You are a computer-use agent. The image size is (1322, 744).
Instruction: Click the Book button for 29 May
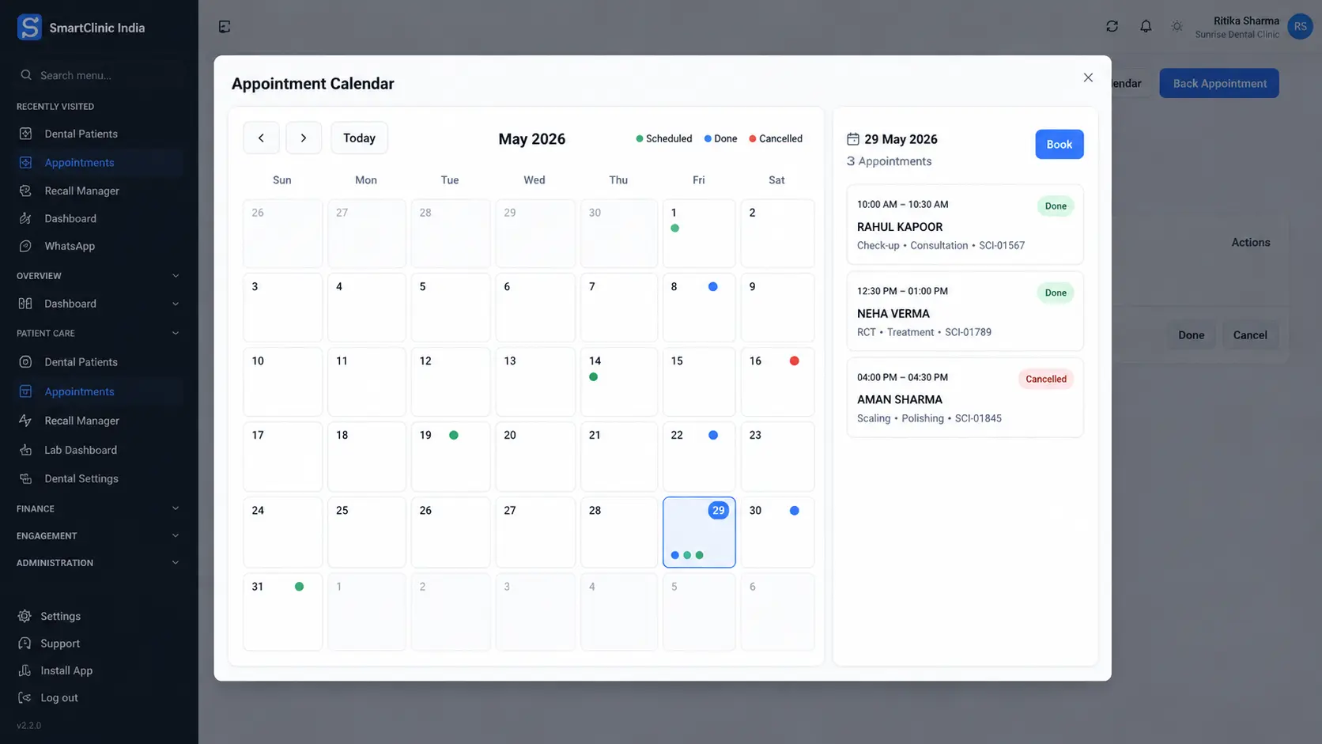tap(1059, 145)
